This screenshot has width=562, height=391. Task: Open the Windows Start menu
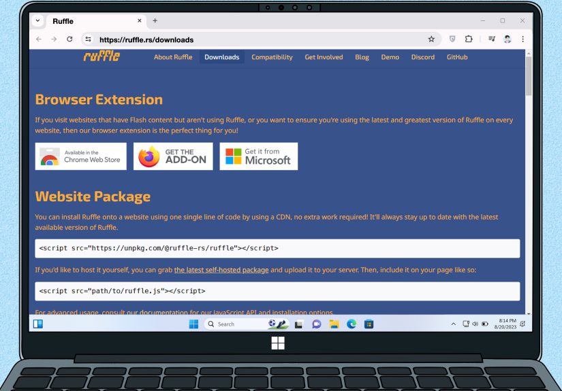[x=193, y=324]
